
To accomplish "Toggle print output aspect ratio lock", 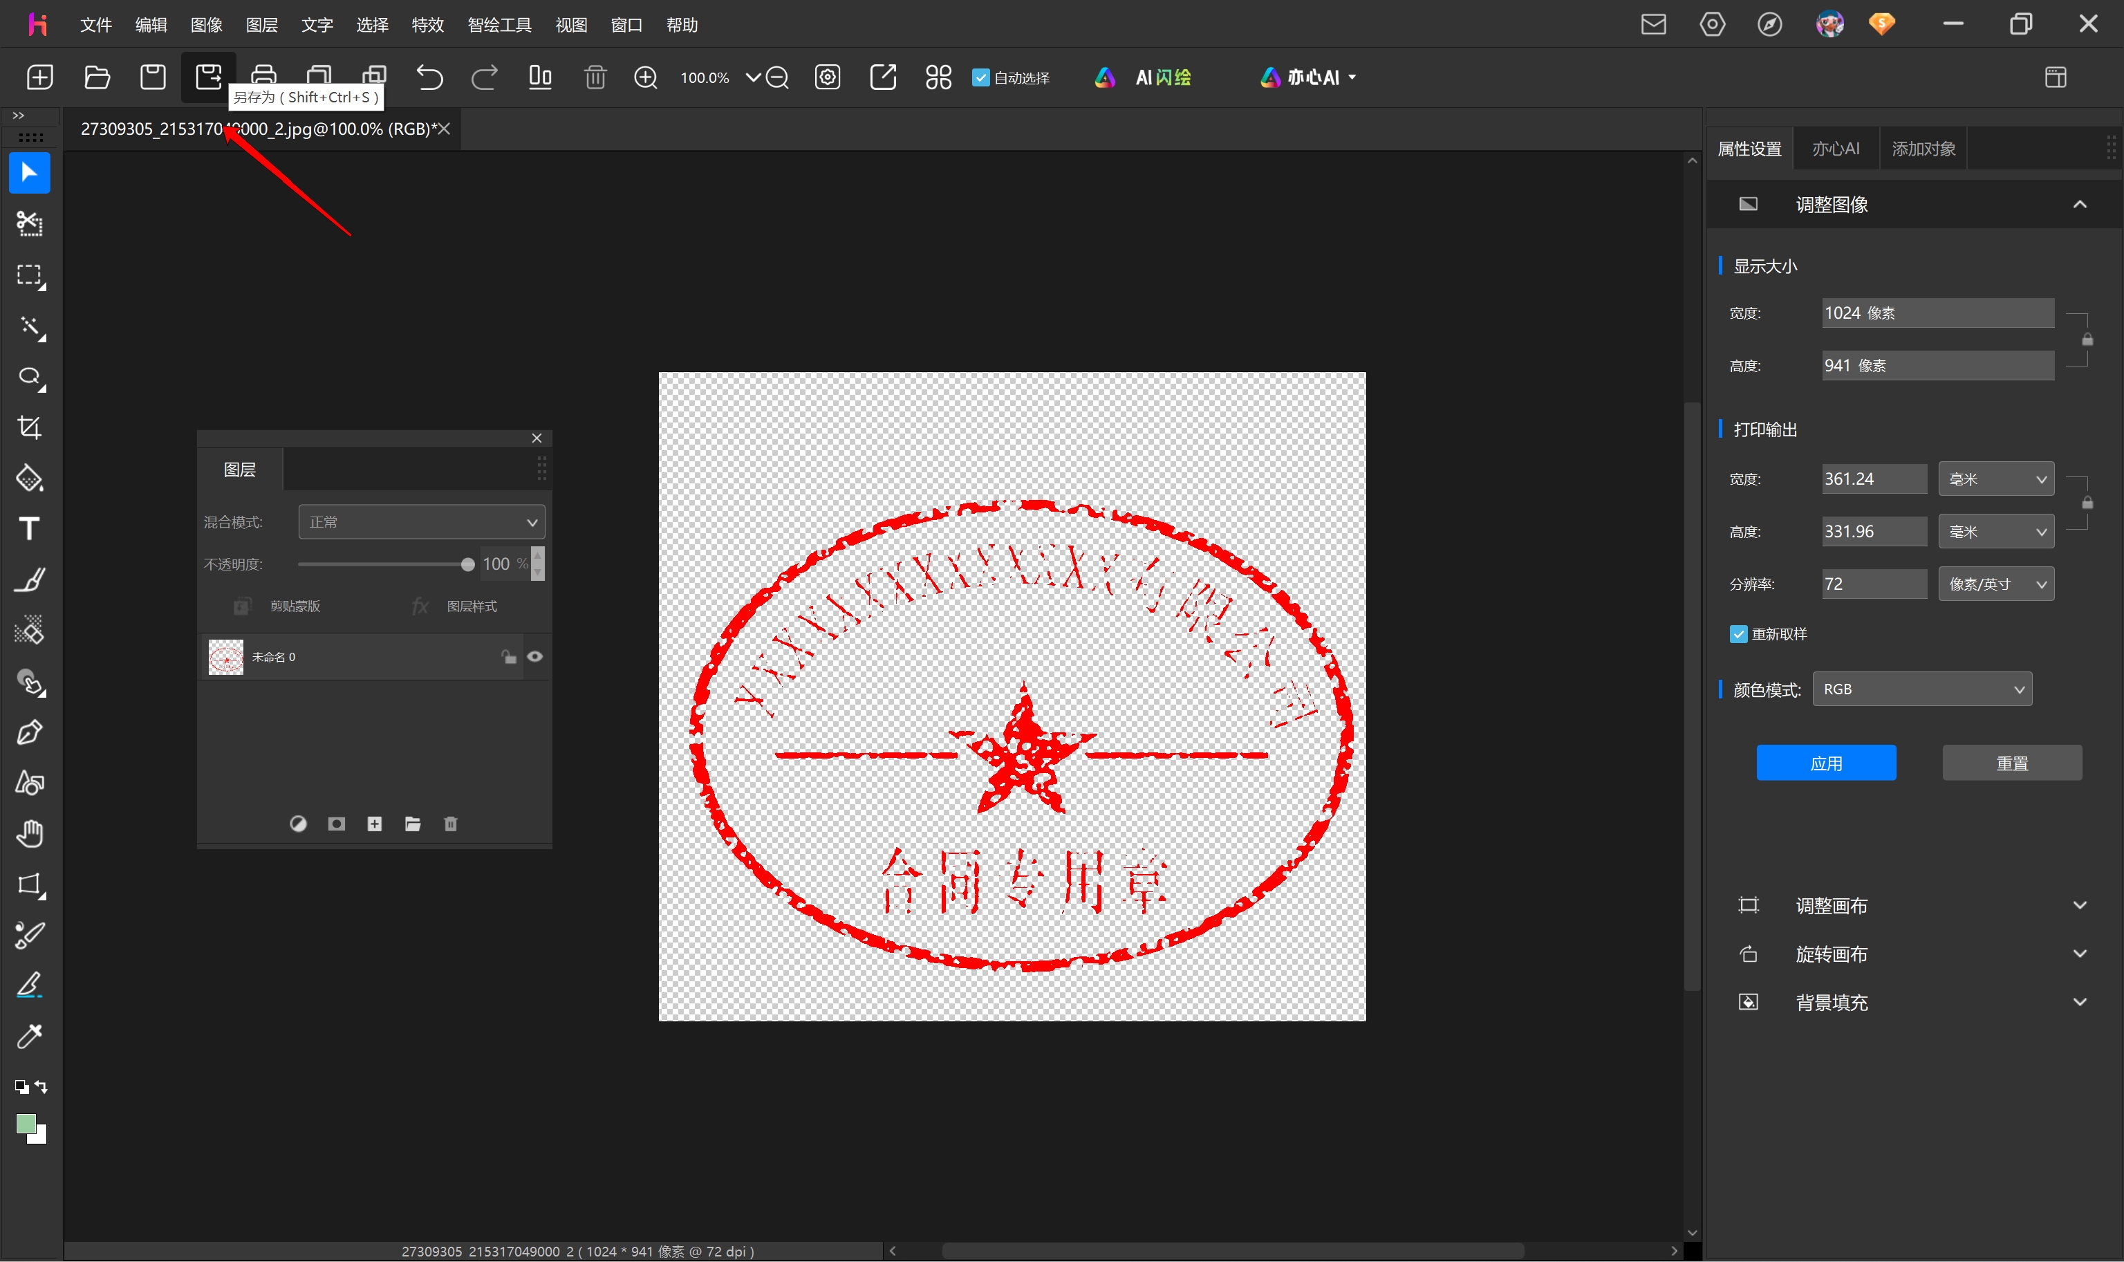I will pos(2087,503).
